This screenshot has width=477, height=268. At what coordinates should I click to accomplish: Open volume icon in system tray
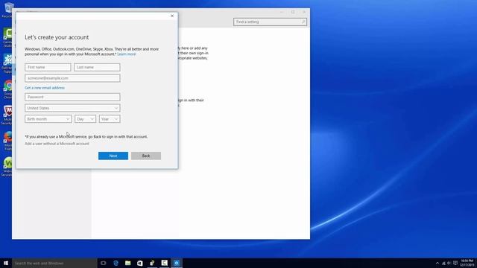pyautogui.click(x=449, y=263)
